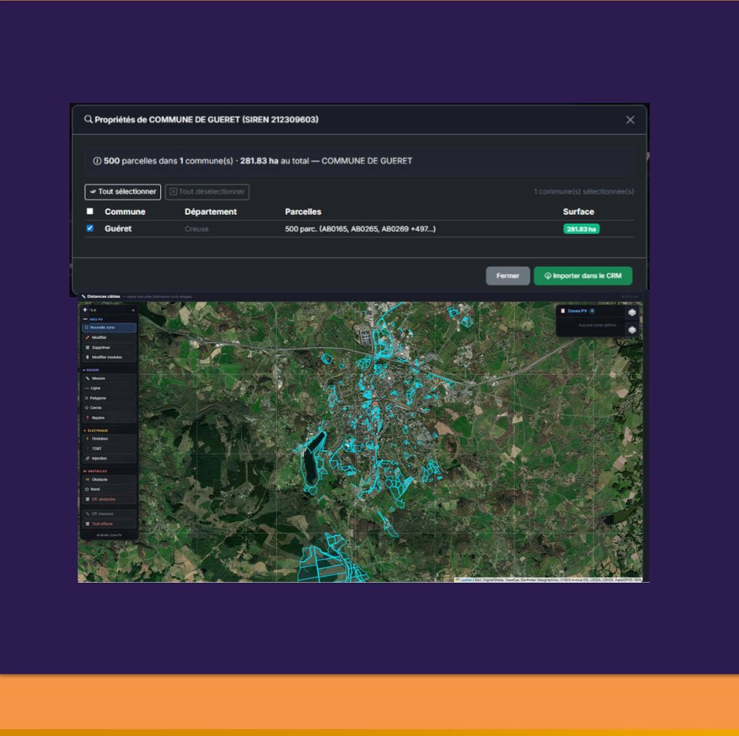Click the 281.83 ha surface badge
The image size is (739, 736).
[x=581, y=229]
